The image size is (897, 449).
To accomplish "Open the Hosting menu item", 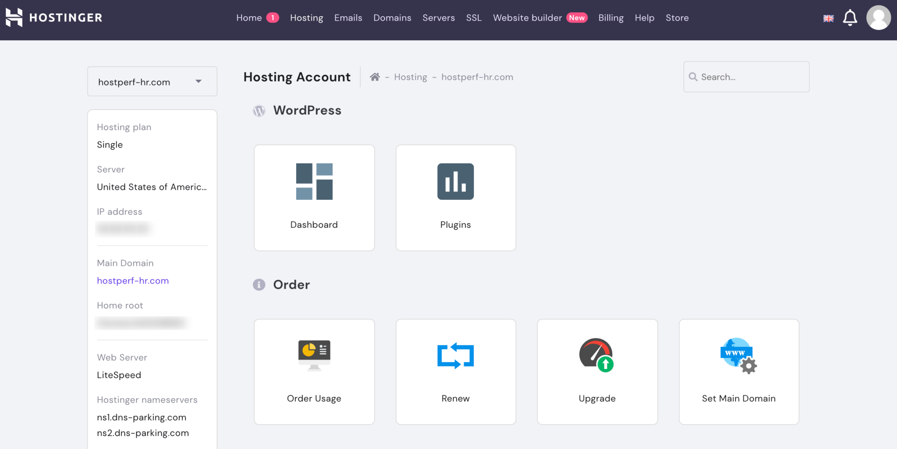I will [x=307, y=18].
